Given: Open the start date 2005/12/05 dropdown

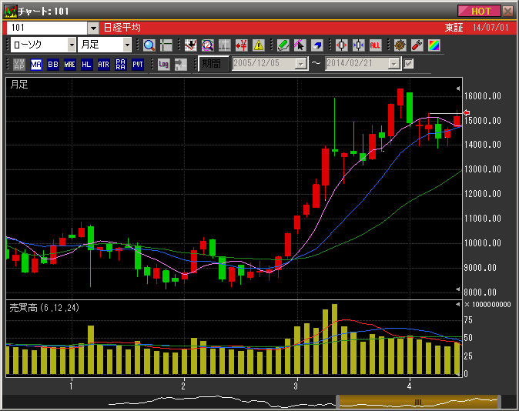Looking at the screenshot, I should tap(301, 64).
